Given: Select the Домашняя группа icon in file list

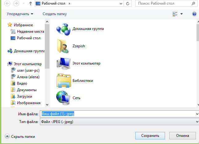Looking at the screenshot, I should click(63, 29).
